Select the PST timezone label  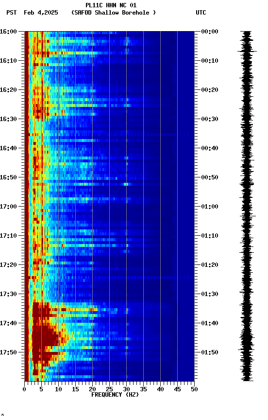(x=12, y=13)
